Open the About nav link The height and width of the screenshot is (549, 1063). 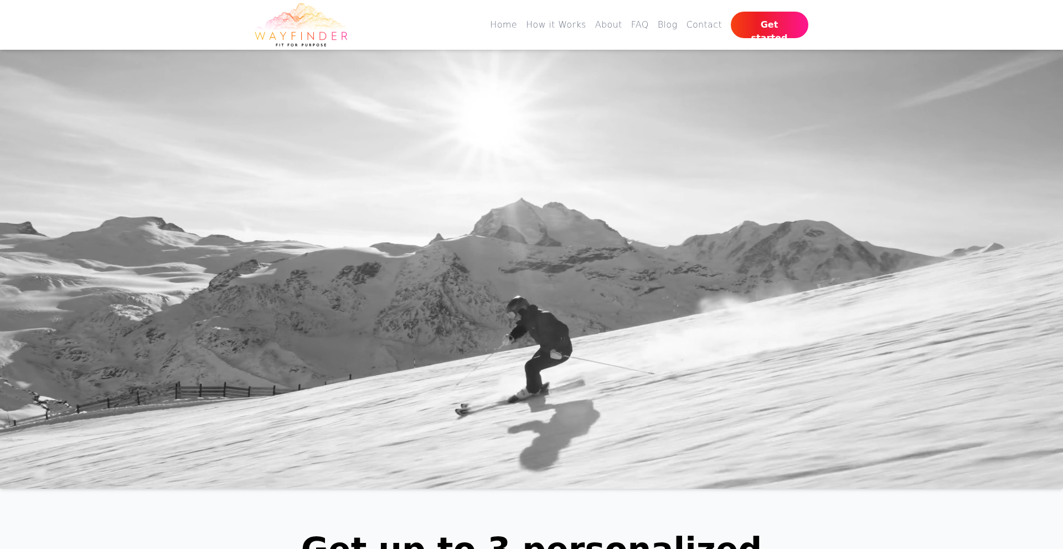(x=608, y=25)
